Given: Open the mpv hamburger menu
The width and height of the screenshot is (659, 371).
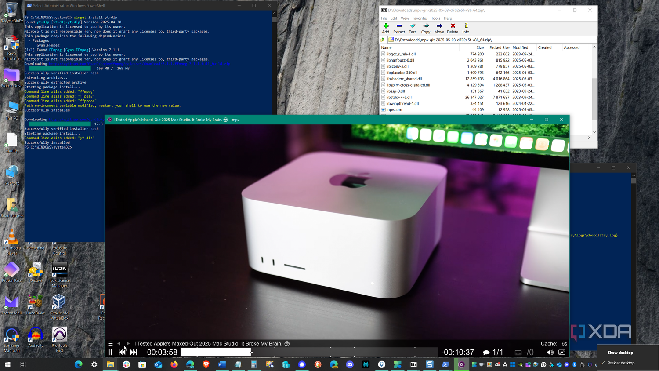Looking at the screenshot, I should click(110, 344).
